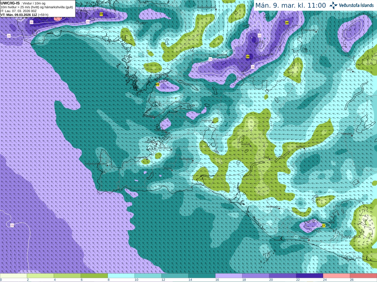This screenshot has width=377, height=282.
Task: Click the Hellisskarð station label
Action: (x=186, y=159)
